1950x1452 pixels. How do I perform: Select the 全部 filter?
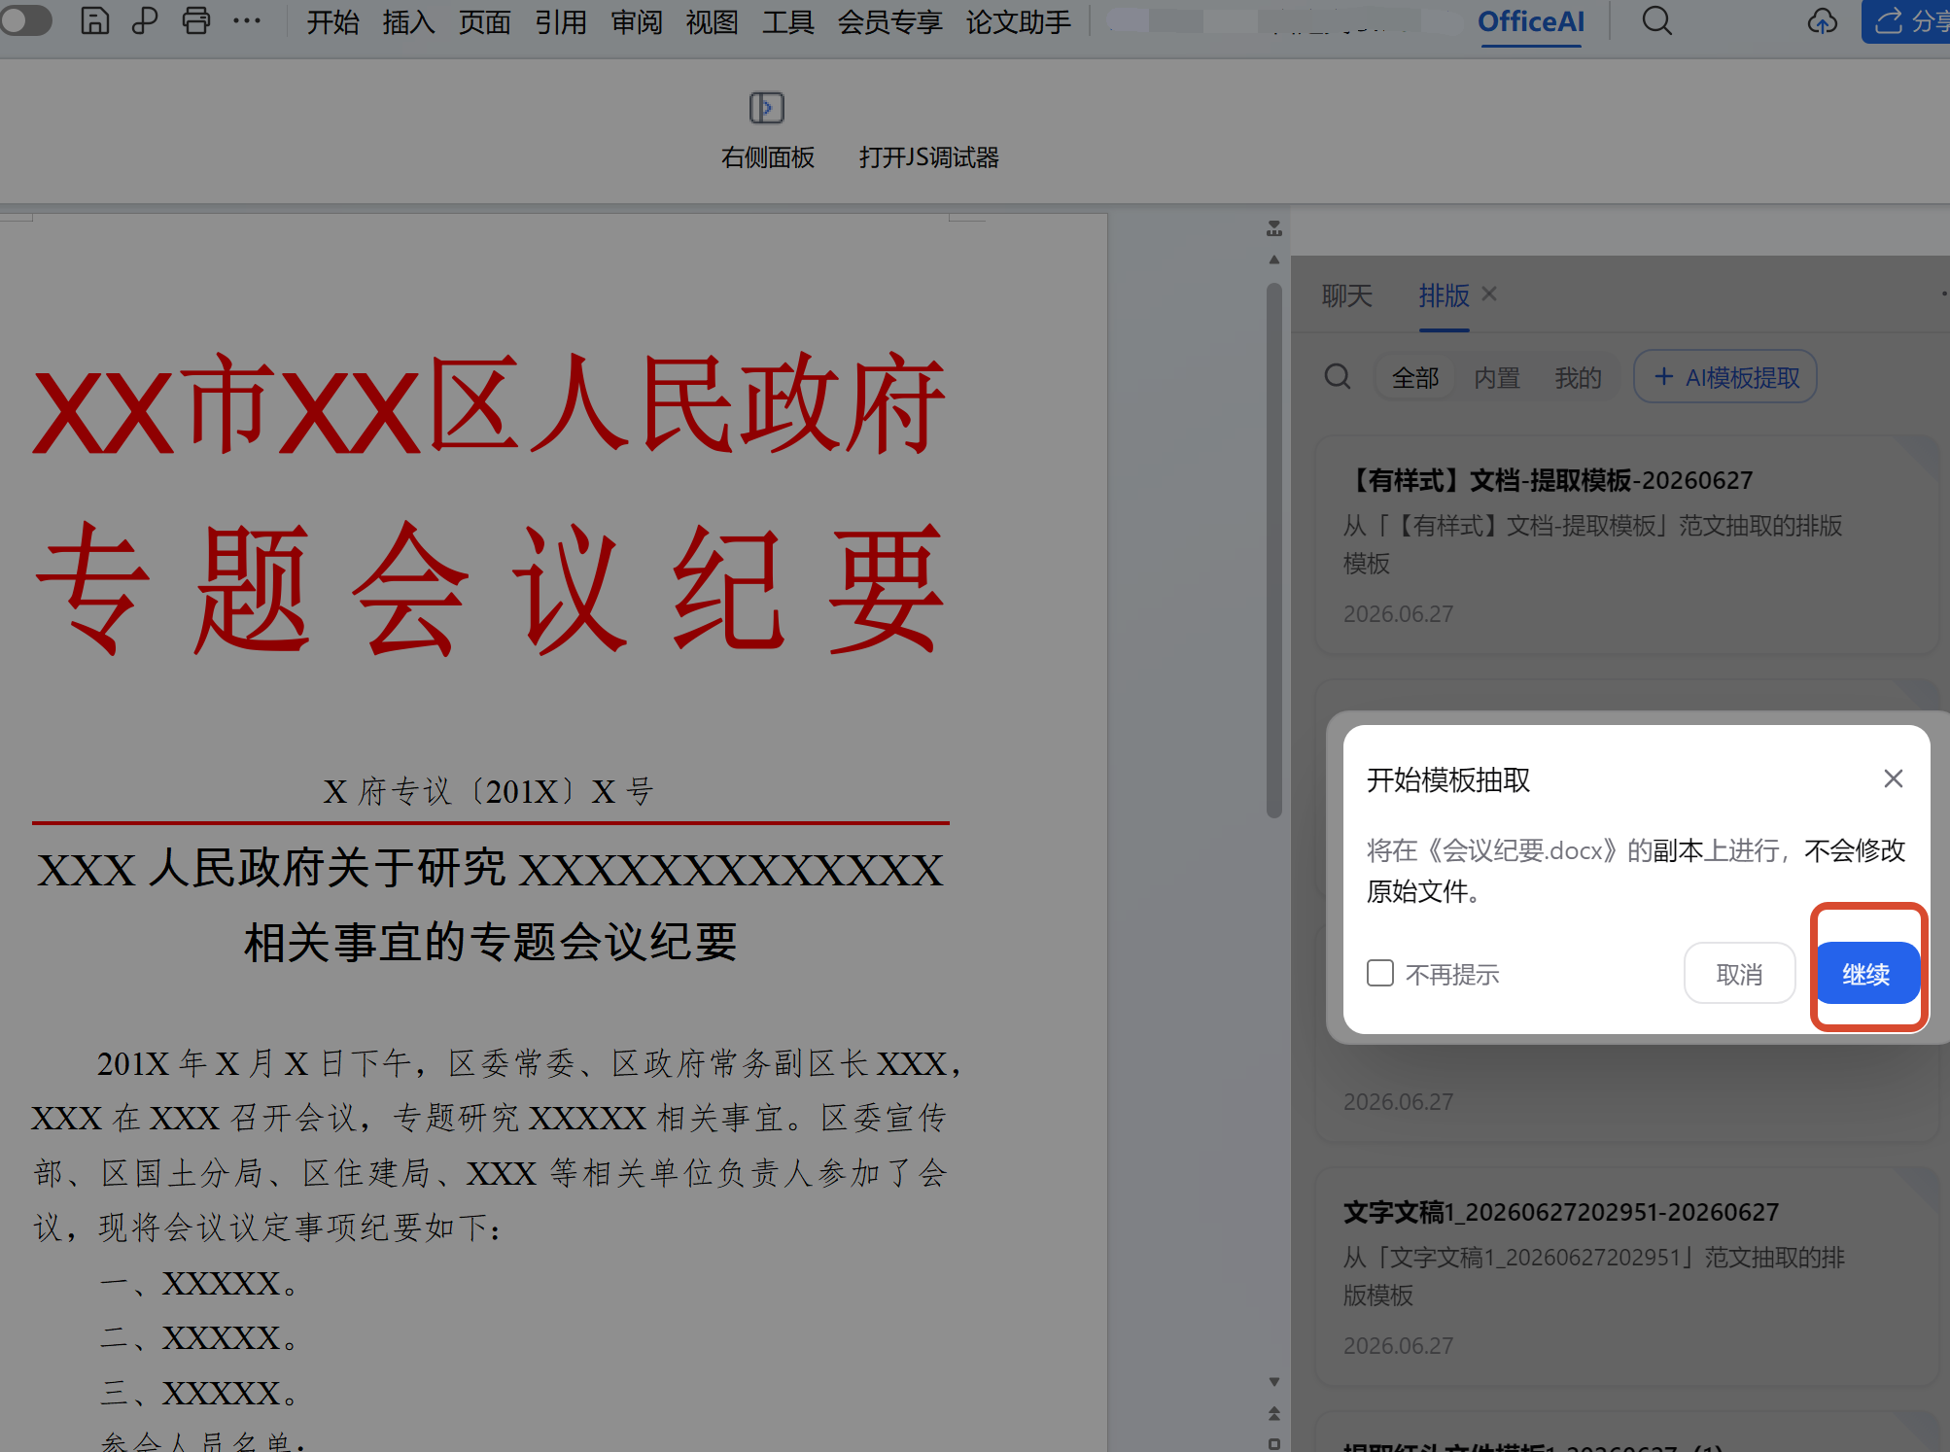coord(1414,378)
